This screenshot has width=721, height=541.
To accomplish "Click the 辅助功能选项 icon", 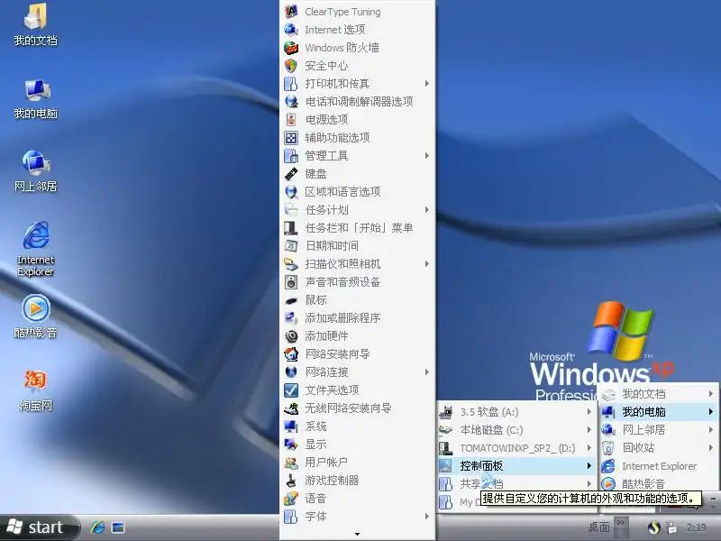I will tap(291, 138).
